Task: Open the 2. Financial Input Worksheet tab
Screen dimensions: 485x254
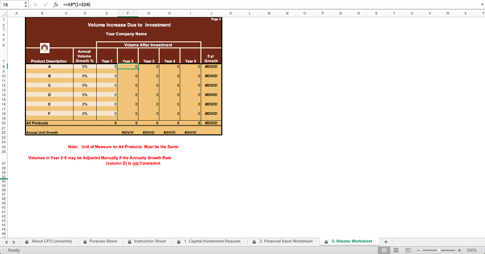Action: 283,241
